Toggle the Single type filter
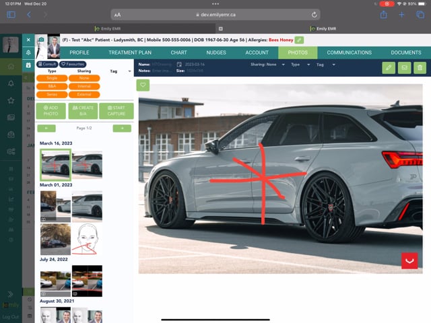This screenshot has height=323, width=431. pos(52,78)
